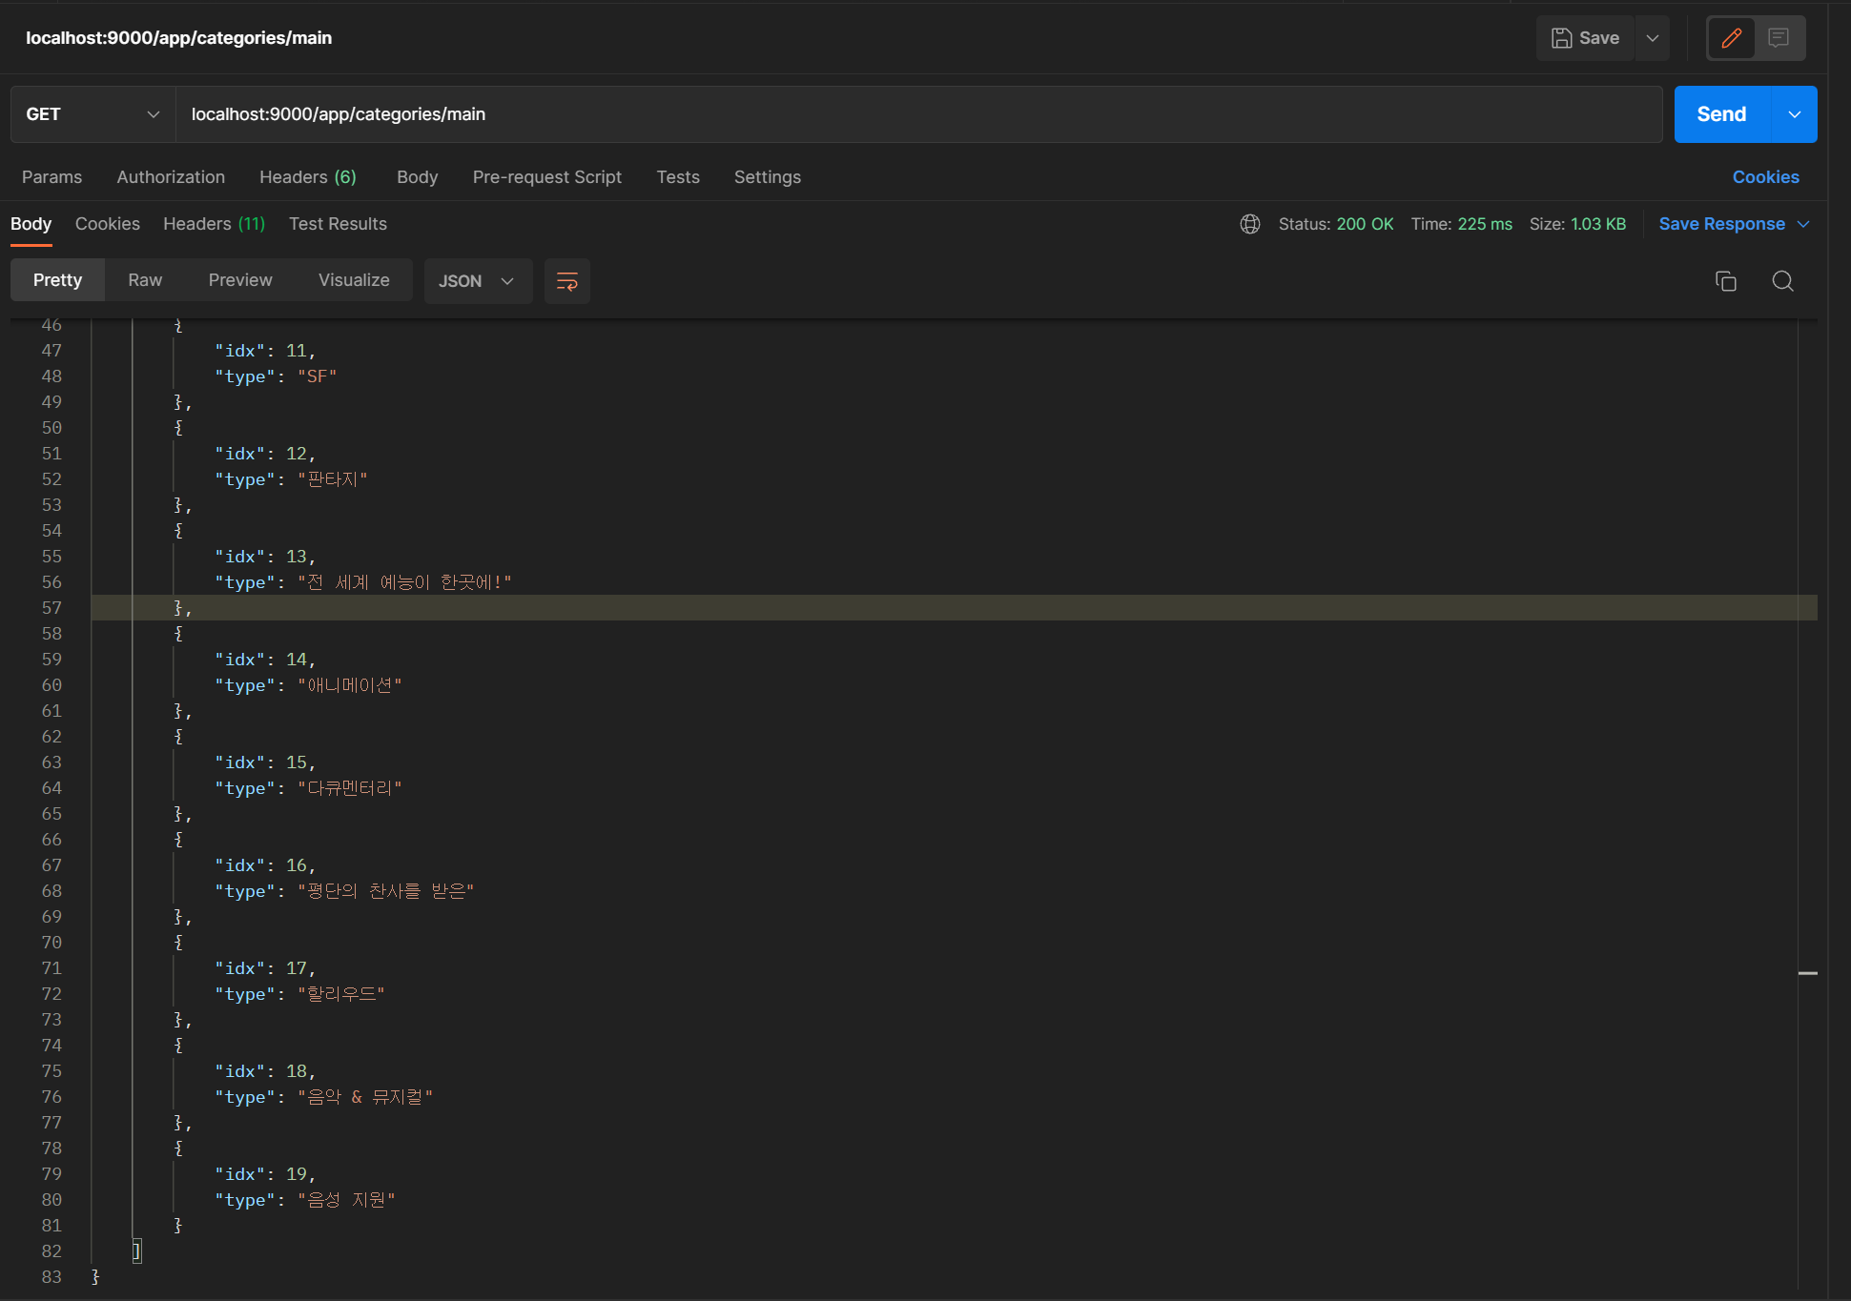Screen dimensions: 1851x1301
Task: Open search in the response body
Action: [1783, 281]
